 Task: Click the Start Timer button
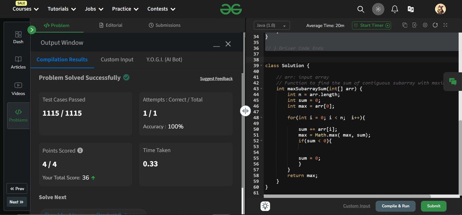[372, 25]
